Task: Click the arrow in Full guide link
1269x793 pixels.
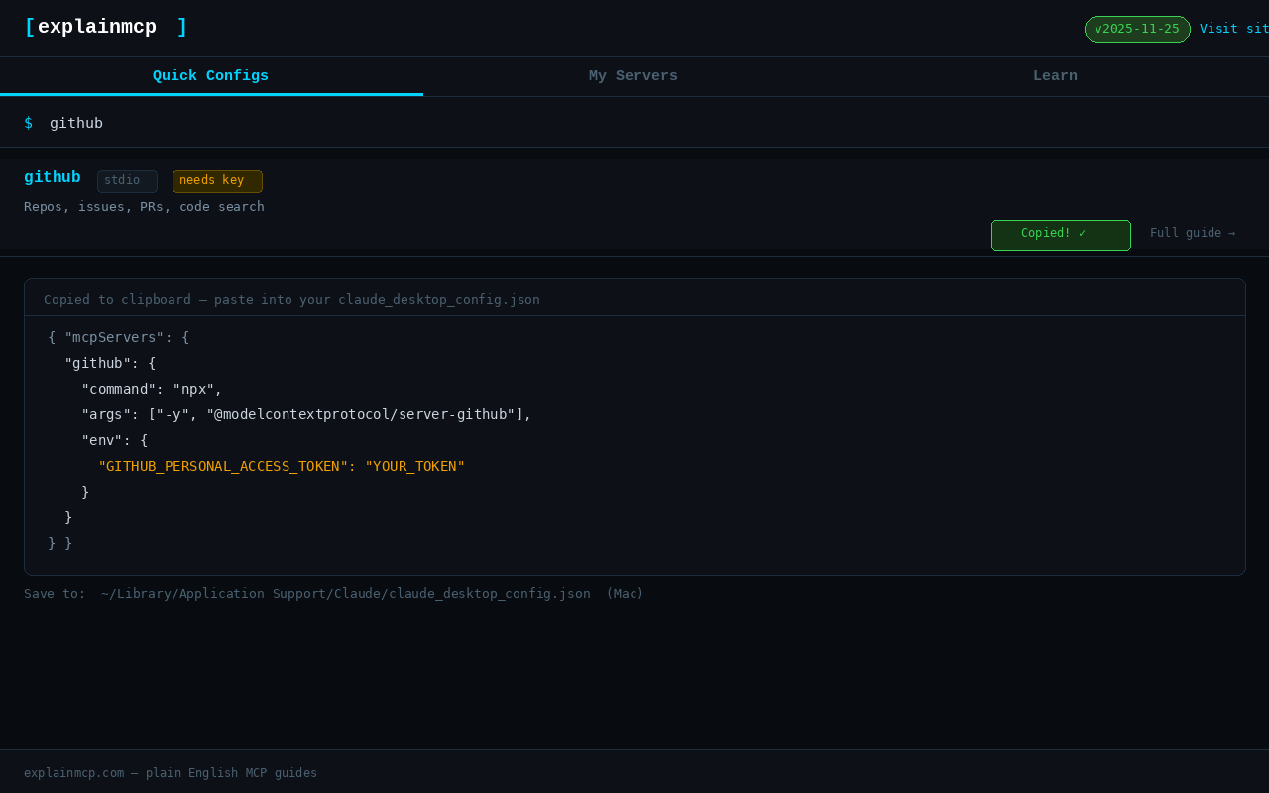Action: (x=1231, y=232)
